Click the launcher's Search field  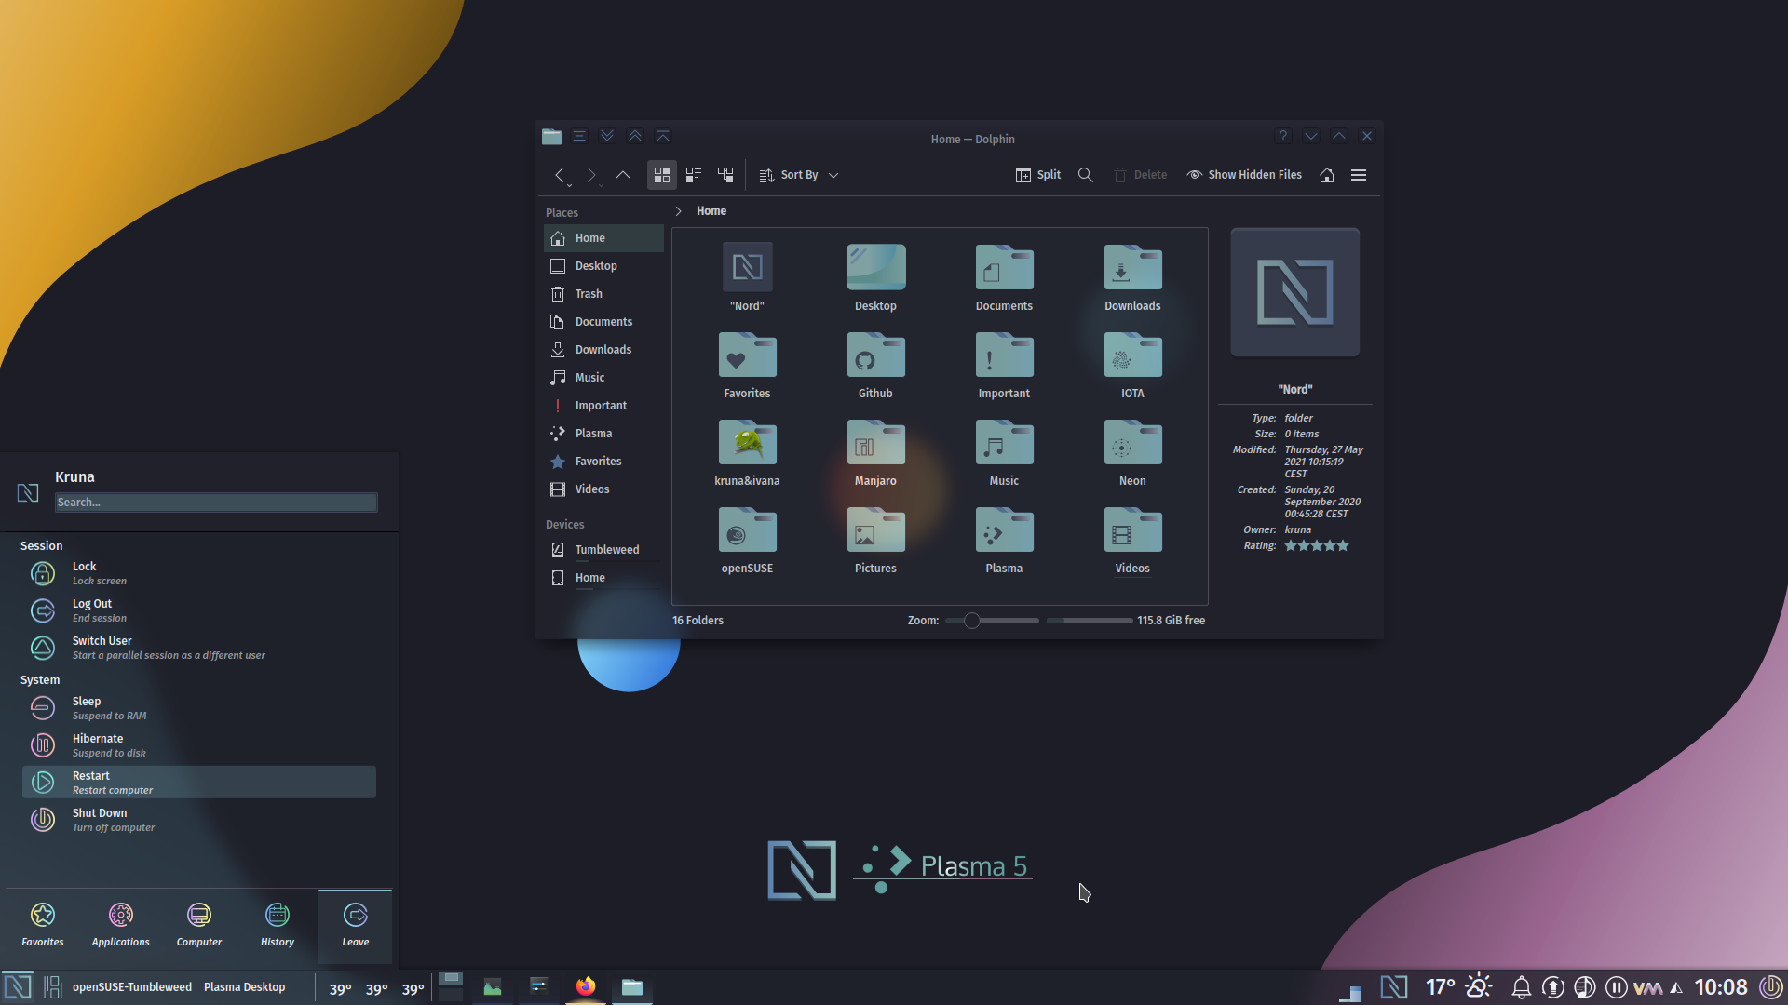pos(215,502)
